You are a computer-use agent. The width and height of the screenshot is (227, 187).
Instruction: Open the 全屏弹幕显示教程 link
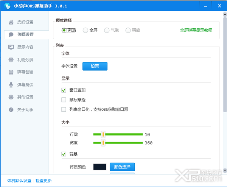click(x=196, y=30)
